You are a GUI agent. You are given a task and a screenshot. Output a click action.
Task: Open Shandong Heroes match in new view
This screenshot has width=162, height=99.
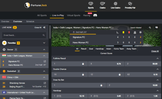[45, 83]
